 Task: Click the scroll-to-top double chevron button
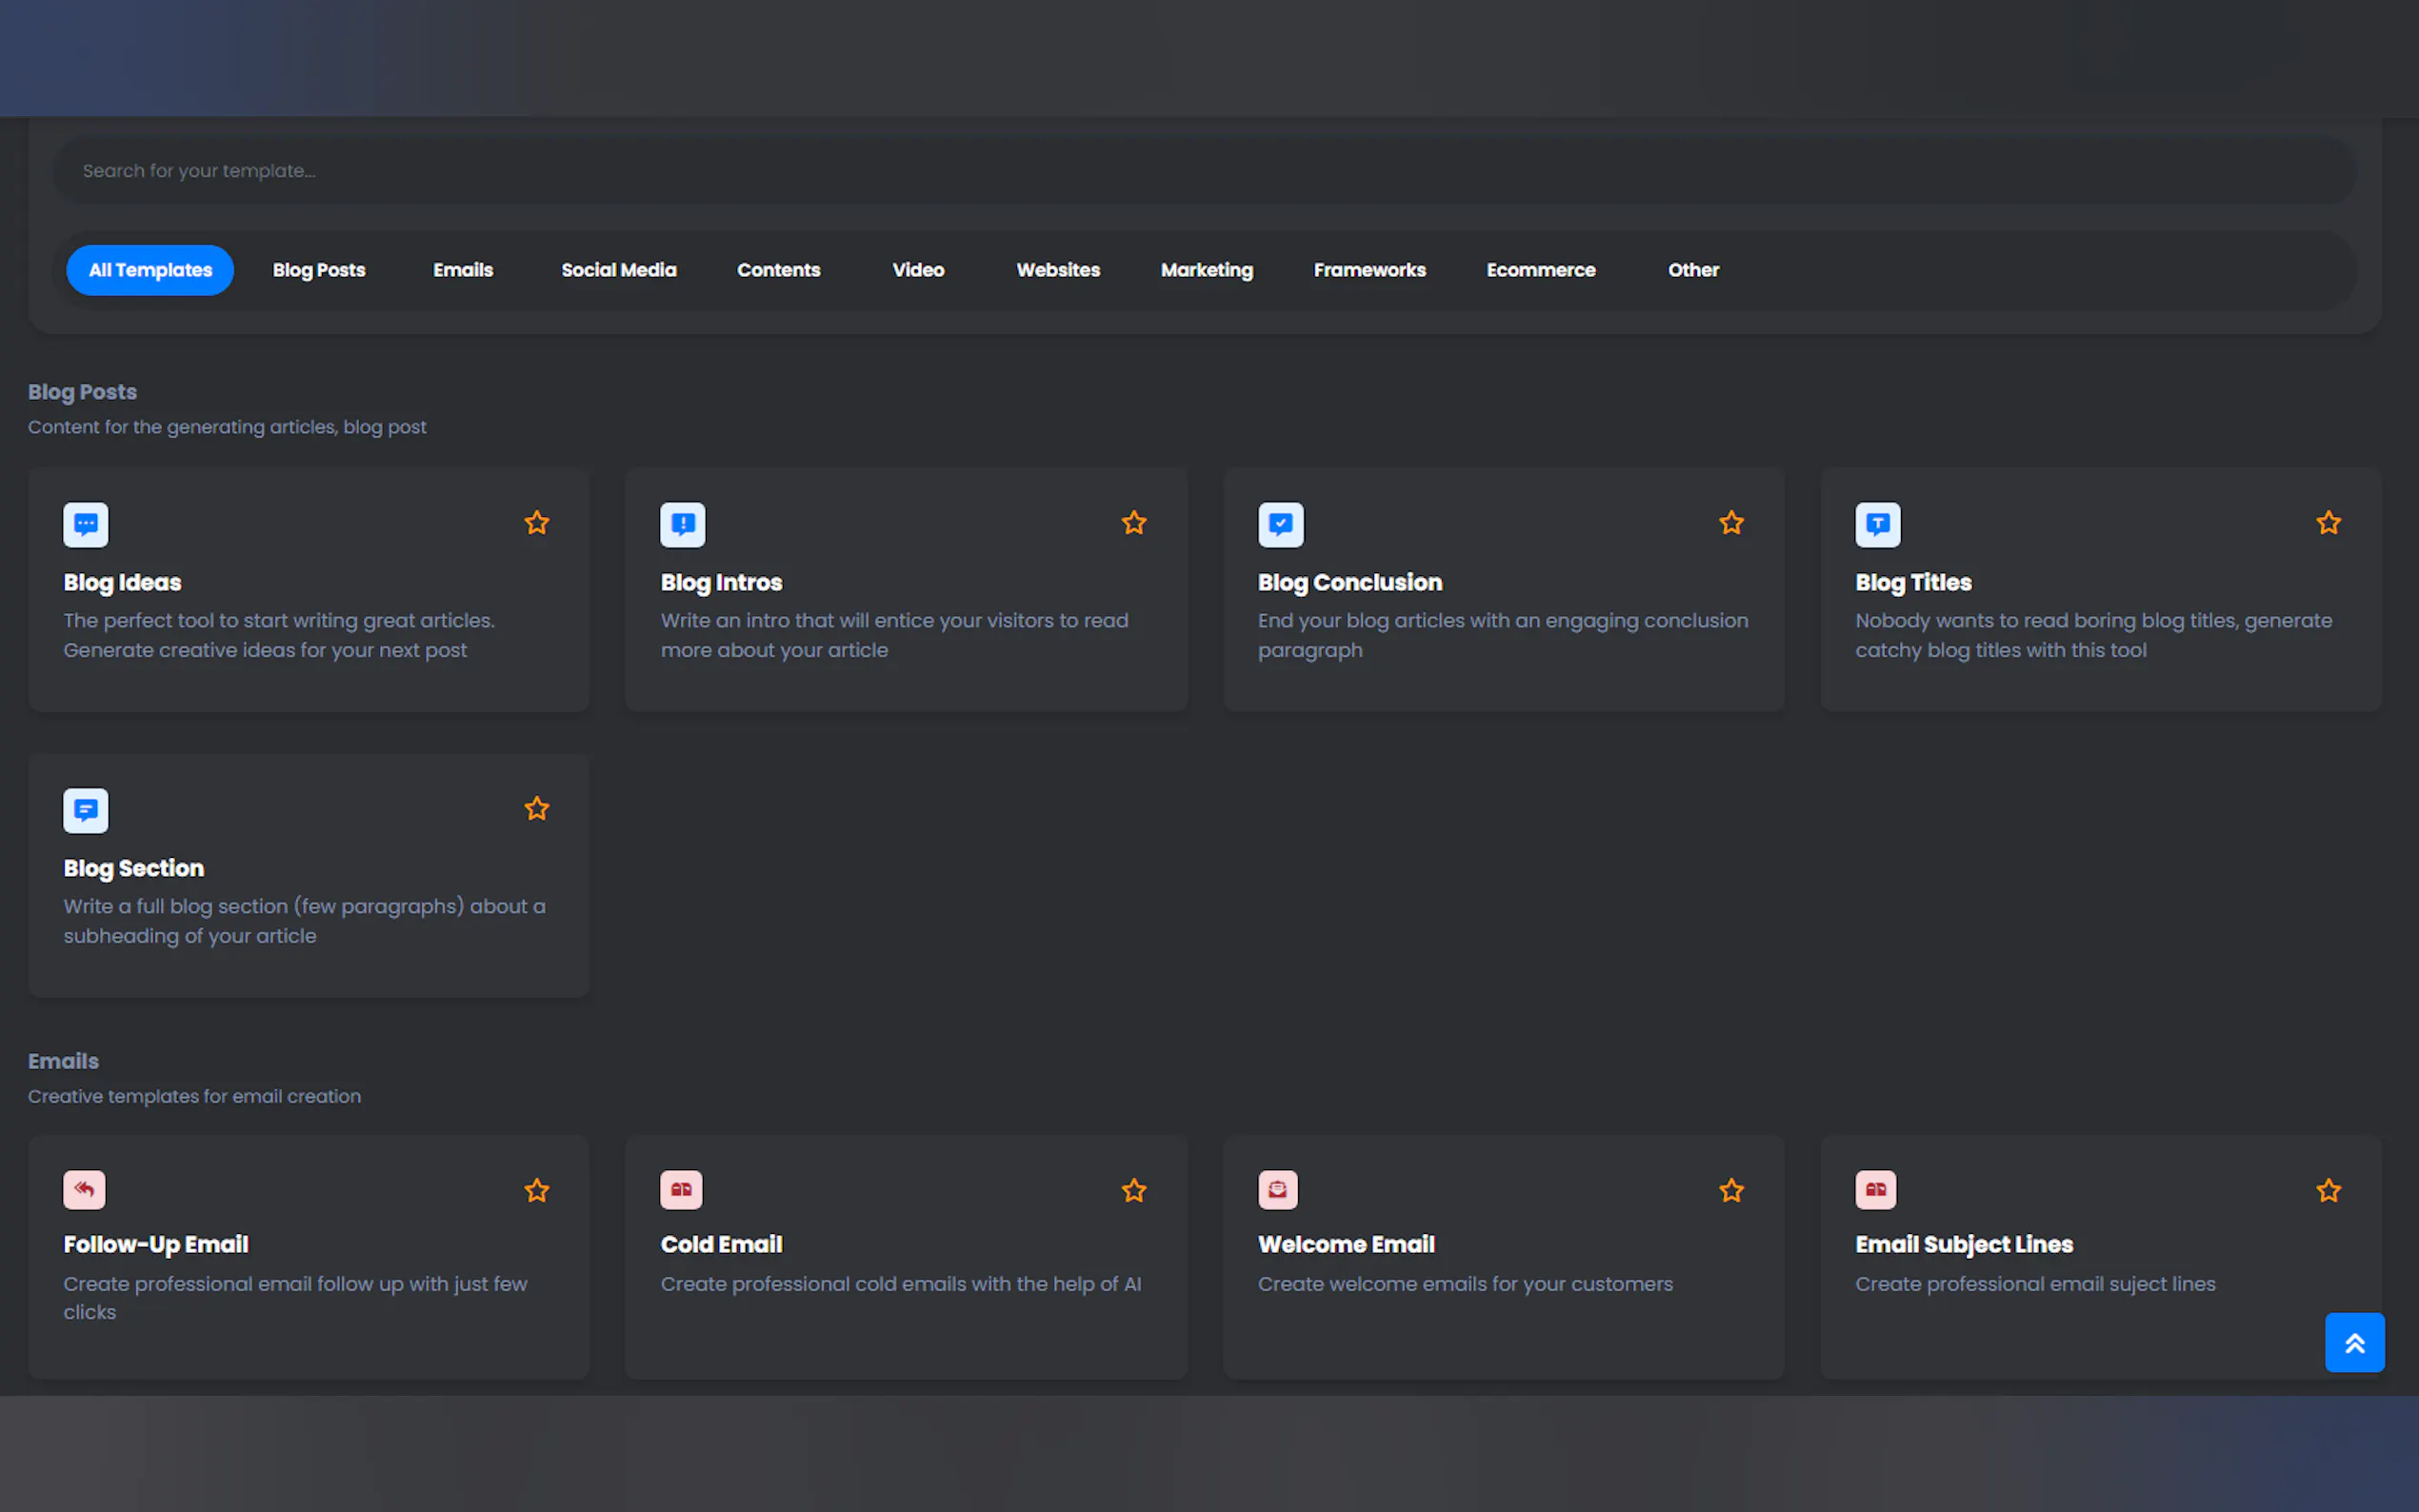point(2354,1343)
